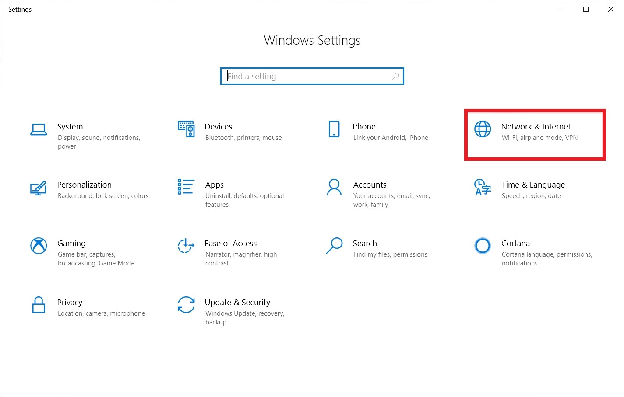Click 'Windows Update, recovery, backup' description

click(x=245, y=318)
